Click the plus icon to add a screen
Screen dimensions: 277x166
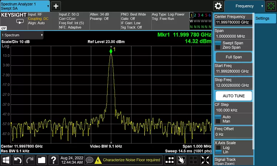[x=56, y=6]
